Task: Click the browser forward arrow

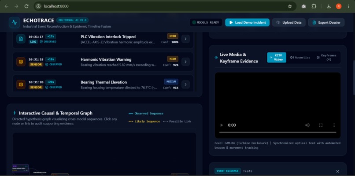Action: point(16,6)
